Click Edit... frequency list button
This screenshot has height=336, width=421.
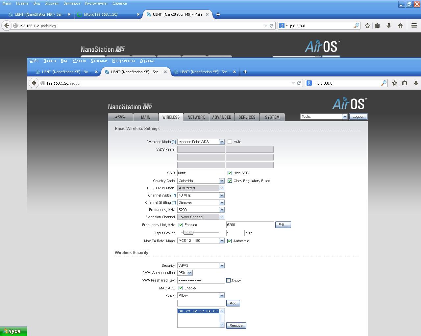tap(283, 225)
